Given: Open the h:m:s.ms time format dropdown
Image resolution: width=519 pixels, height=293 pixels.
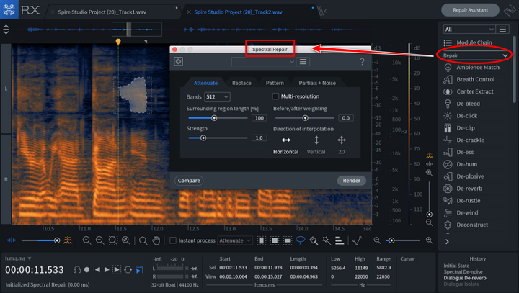Looking at the screenshot, I should (18, 258).
